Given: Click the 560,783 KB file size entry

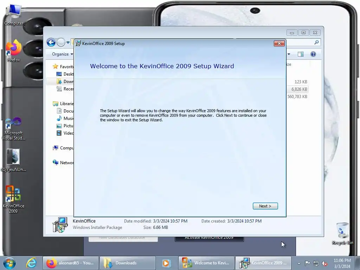Looking at the screenshot, I should pyautogui.click(x=297, y=96).
